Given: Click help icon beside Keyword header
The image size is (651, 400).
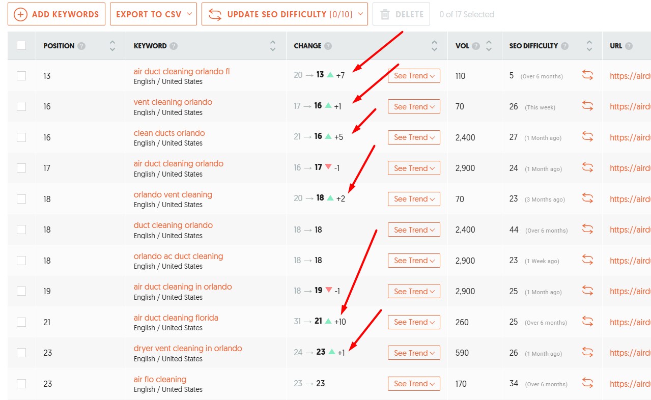Looking at the screenshot, I should pos(174,46).
